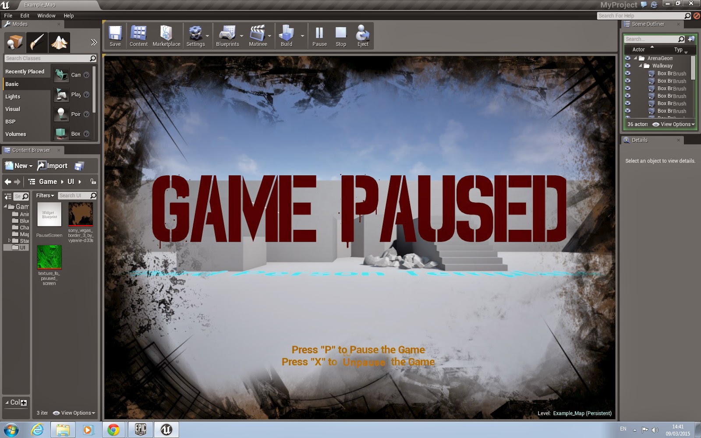701x438 pixels.
Task: Click the Eject toolbar icon
Action: point(362,35)
